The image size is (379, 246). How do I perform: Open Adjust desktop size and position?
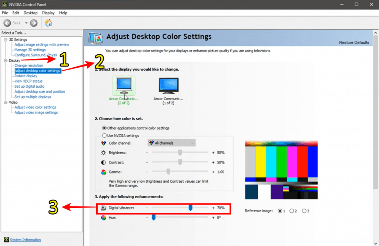[40, 92]
